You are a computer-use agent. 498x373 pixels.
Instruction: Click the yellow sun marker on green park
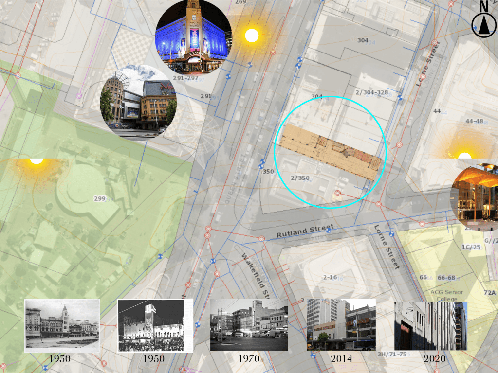(36, 161)
